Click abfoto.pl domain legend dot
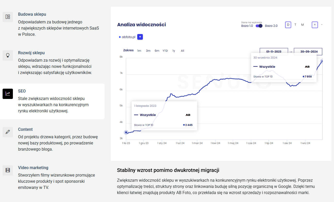 (x=120, y=37)
